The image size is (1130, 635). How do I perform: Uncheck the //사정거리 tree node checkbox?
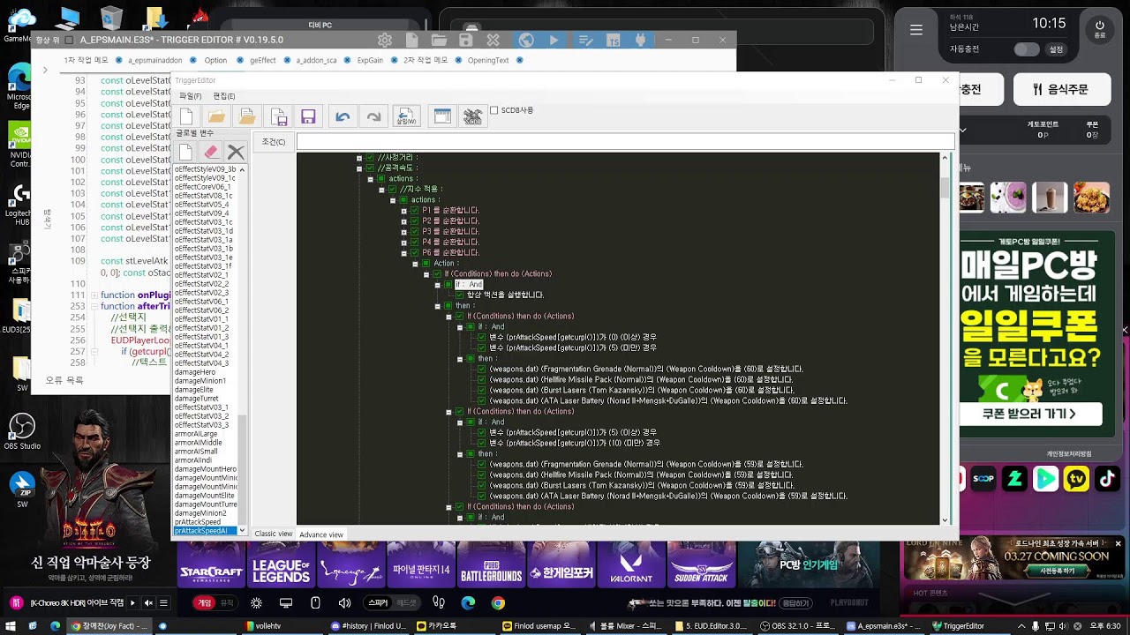[x=370, y=157]
